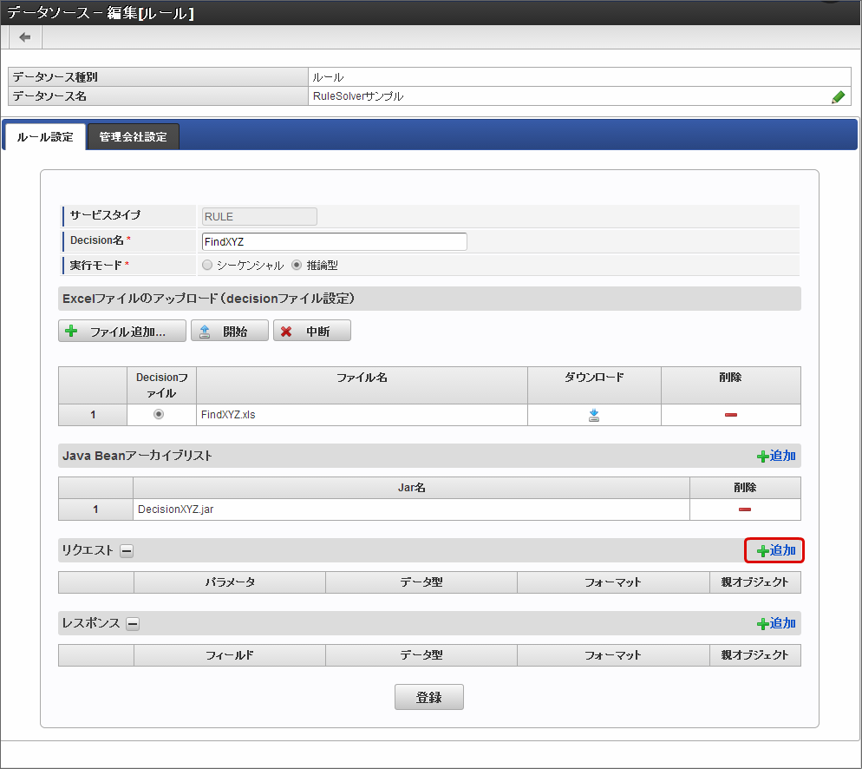Click the ファイル追加... button
862x769 pixels.
pyautogui.click(x=122, y=332)
